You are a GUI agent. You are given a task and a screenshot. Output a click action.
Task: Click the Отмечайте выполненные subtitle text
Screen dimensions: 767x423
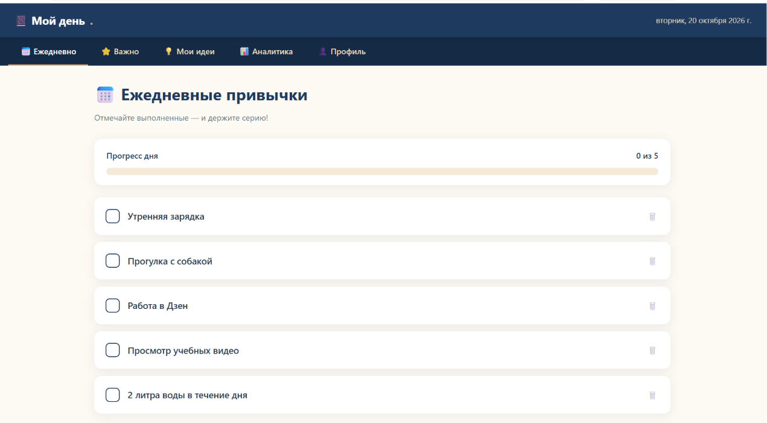(x=181, y=118)
